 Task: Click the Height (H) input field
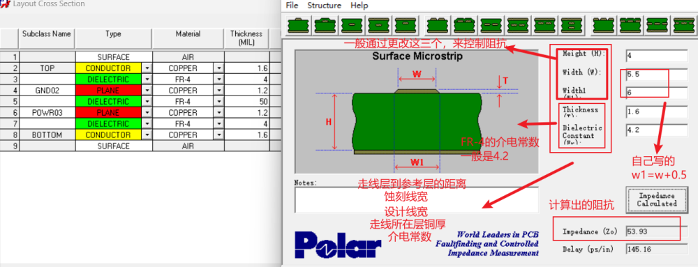click(657, 56)
